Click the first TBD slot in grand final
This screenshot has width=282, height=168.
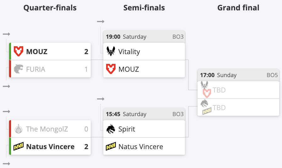point(238,90)
